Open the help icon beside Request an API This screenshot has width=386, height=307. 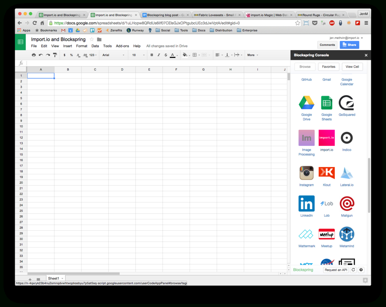pyautogui.click(x=360, y=270)
